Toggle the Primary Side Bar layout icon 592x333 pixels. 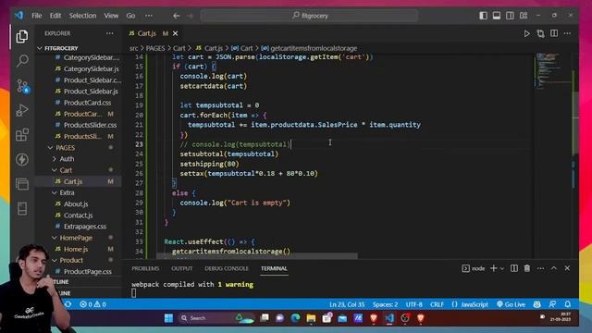click(x=483, y=16)
